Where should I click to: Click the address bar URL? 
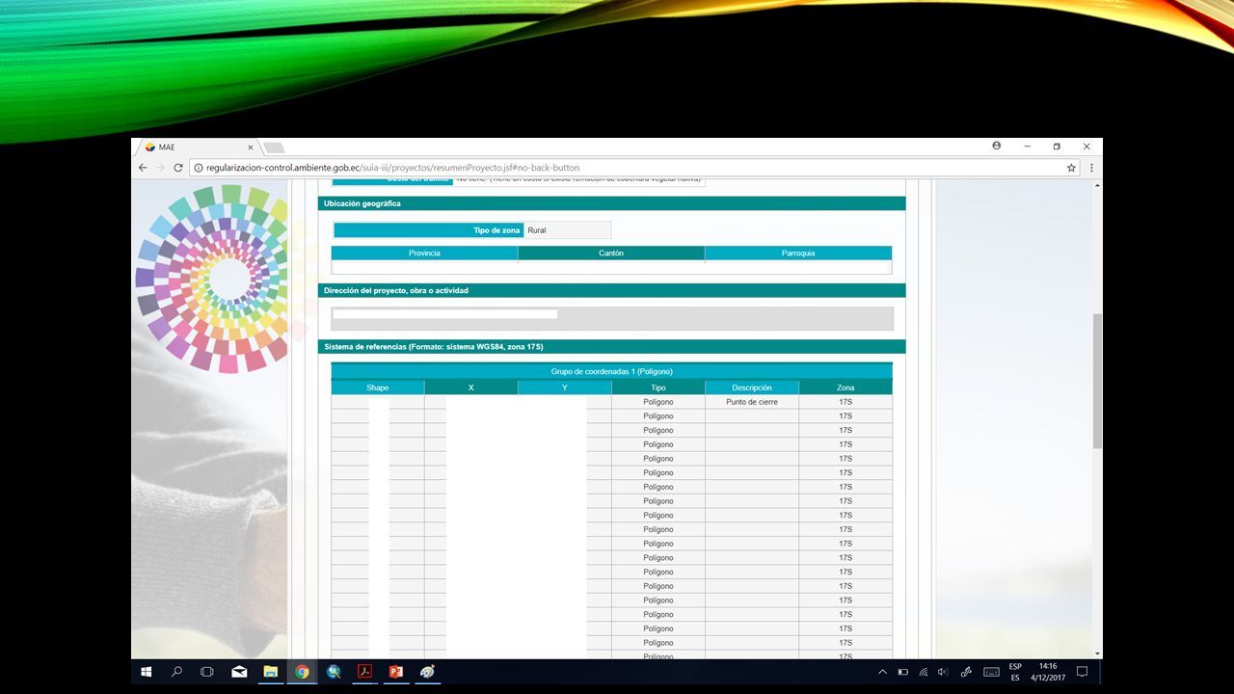tap(393, 168)
